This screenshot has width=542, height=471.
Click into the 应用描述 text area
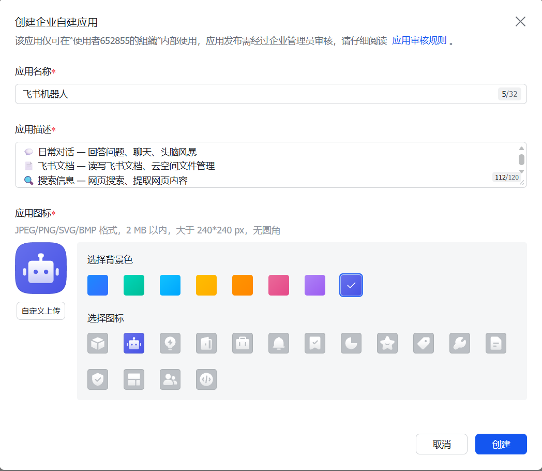[x=270, y=165]
